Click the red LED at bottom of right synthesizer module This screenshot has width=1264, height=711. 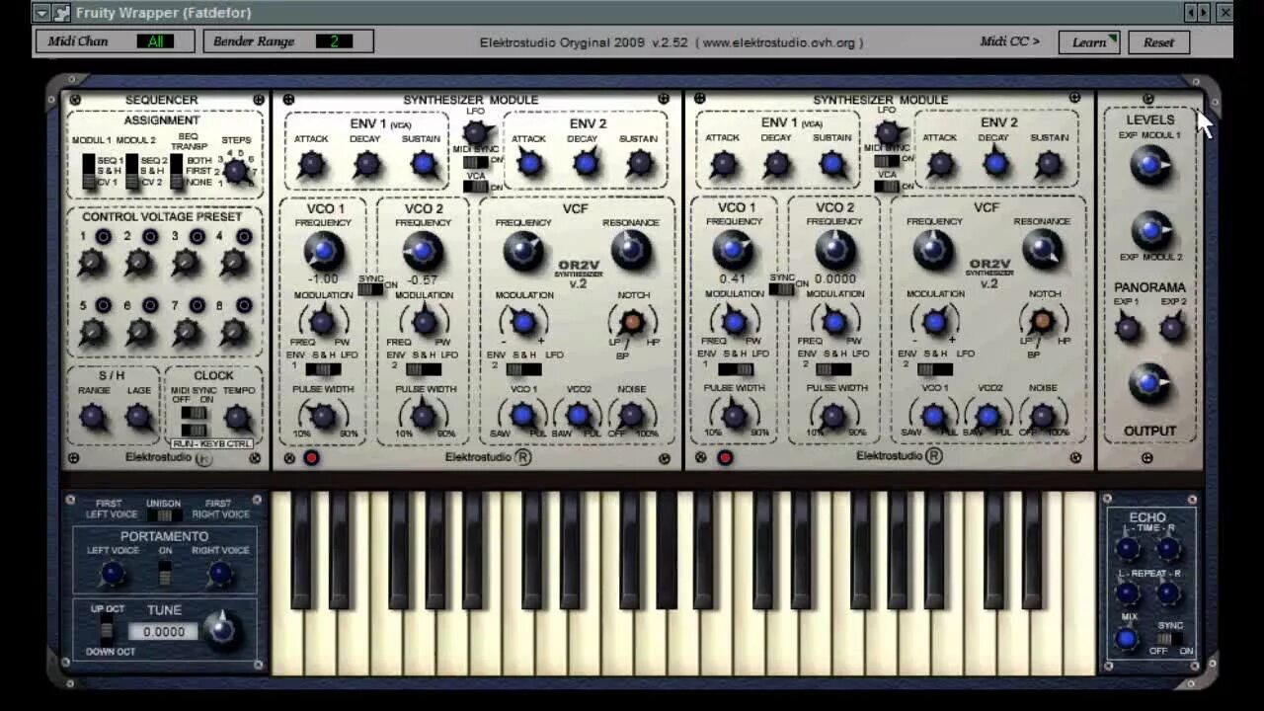tap(725, 457)
